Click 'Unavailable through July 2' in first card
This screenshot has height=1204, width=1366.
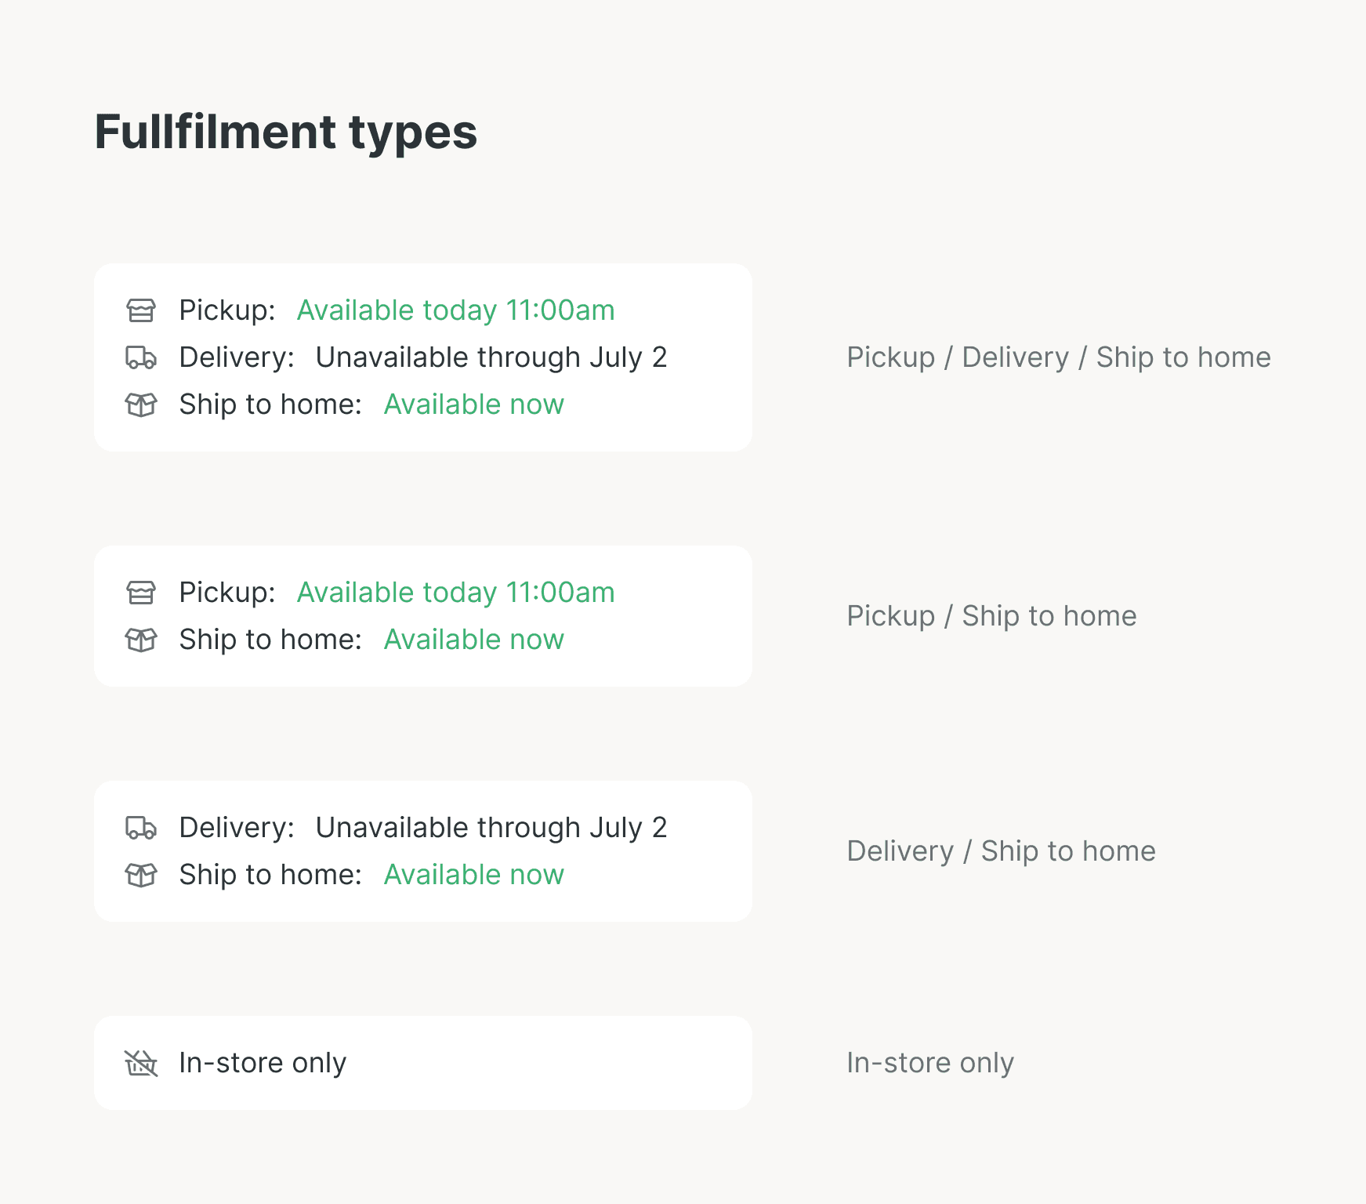[x=491, y=357]
